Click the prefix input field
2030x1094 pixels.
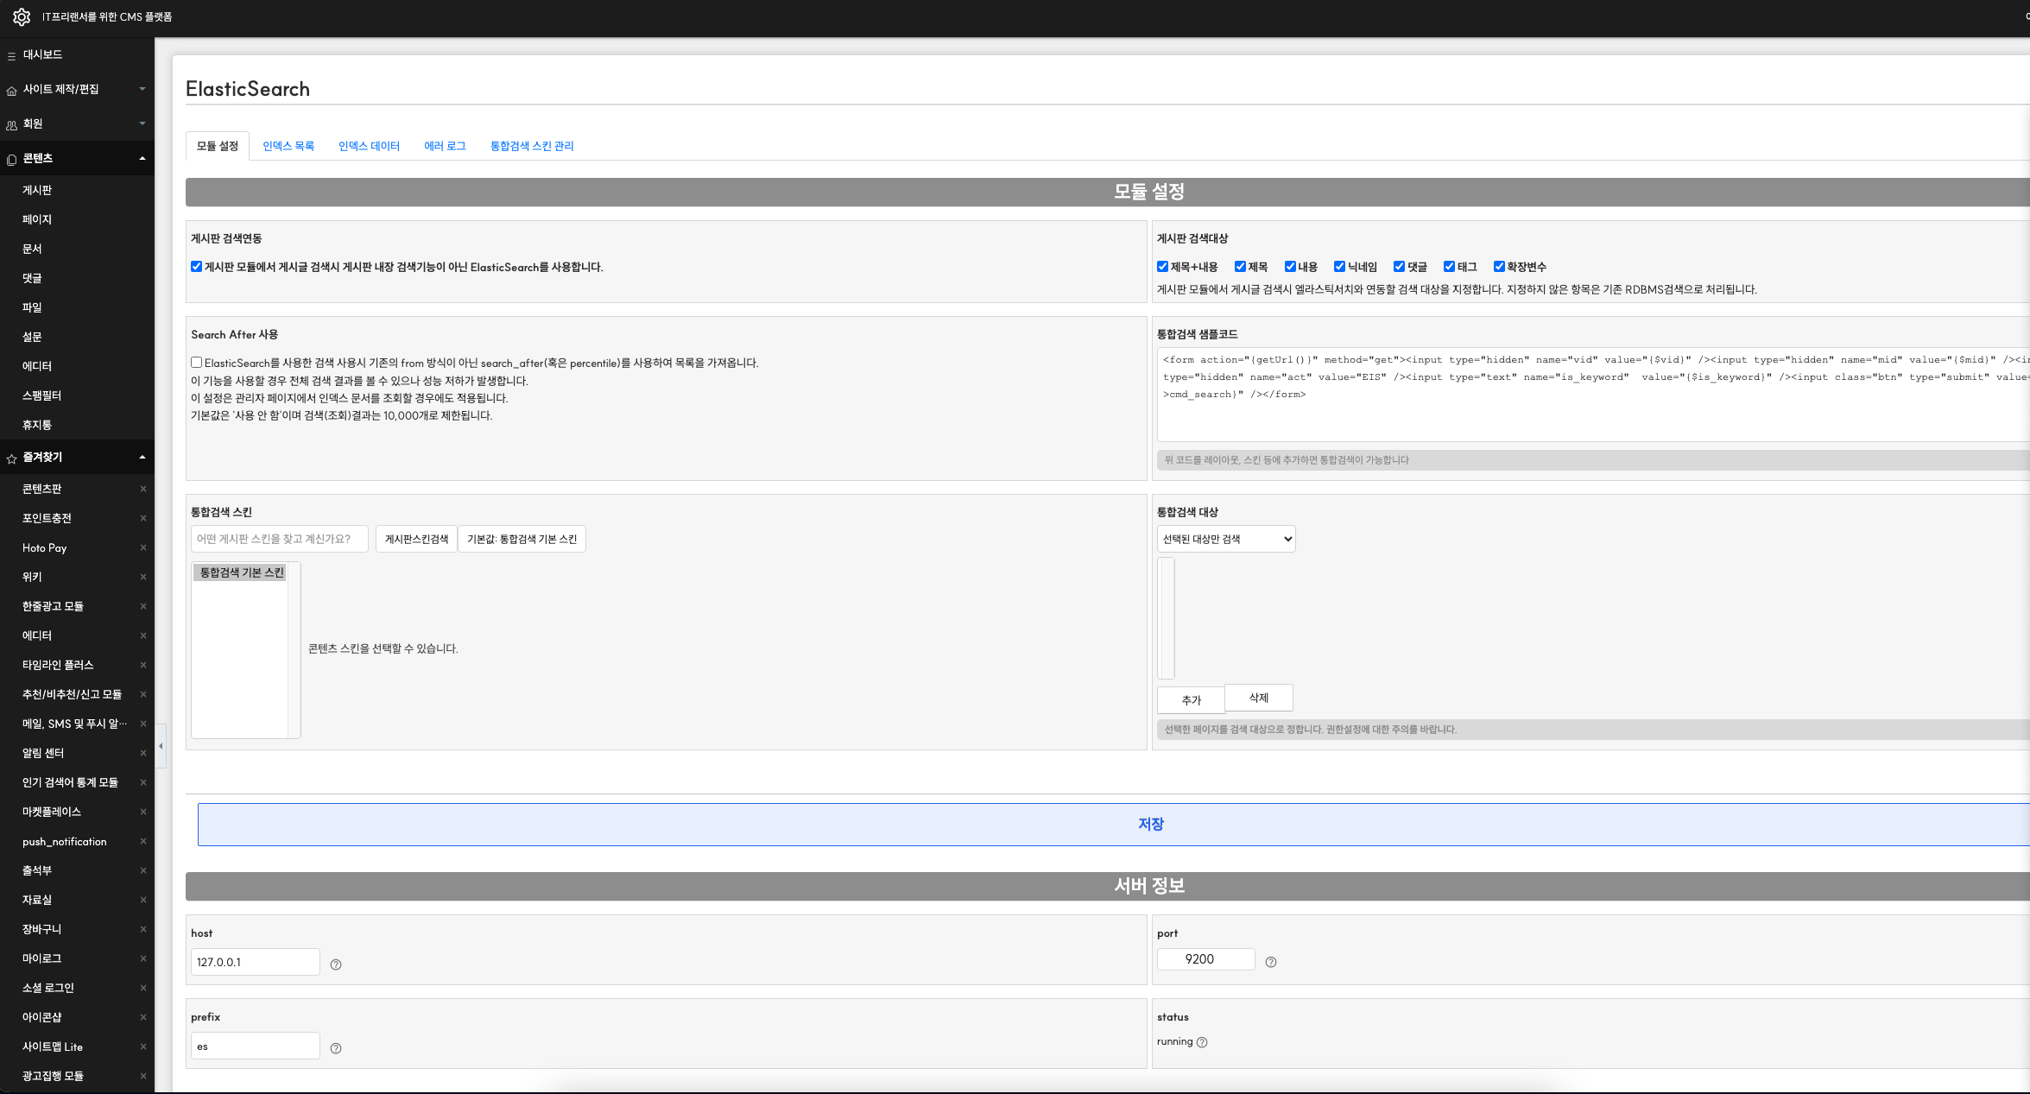256,1046
